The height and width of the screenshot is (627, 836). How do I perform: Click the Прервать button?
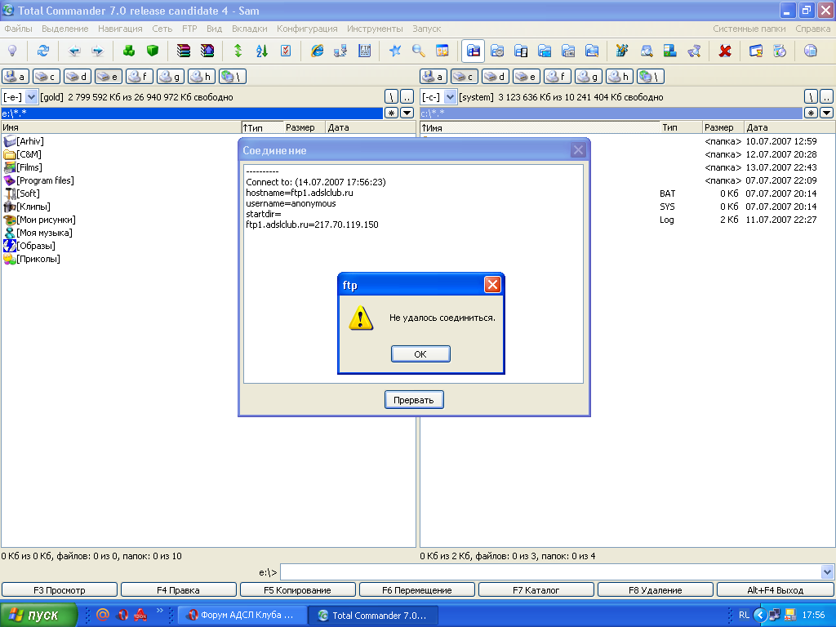pos(414,400)
